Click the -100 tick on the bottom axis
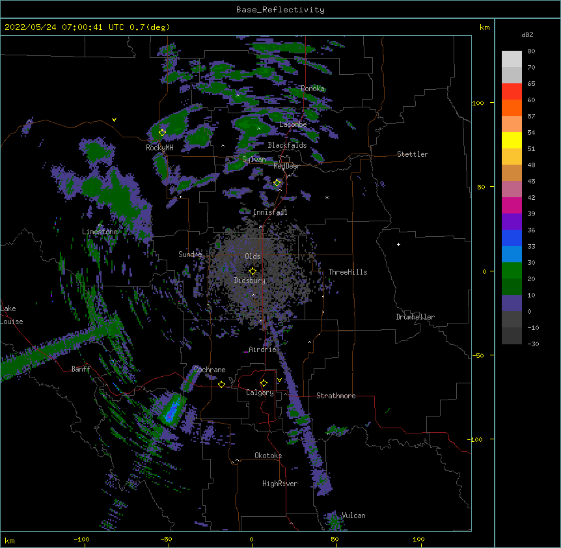 coord(81,539)
